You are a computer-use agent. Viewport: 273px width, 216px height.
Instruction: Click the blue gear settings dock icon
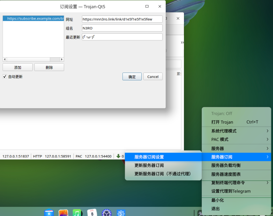click(121, 213)
